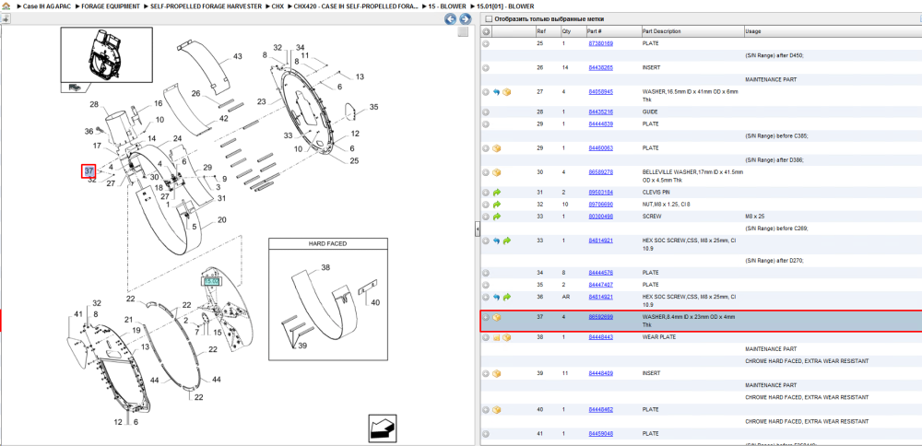Click the 15.02 figure reference label in diagram
The image size is (922, 446).
[x=211, y=281]
